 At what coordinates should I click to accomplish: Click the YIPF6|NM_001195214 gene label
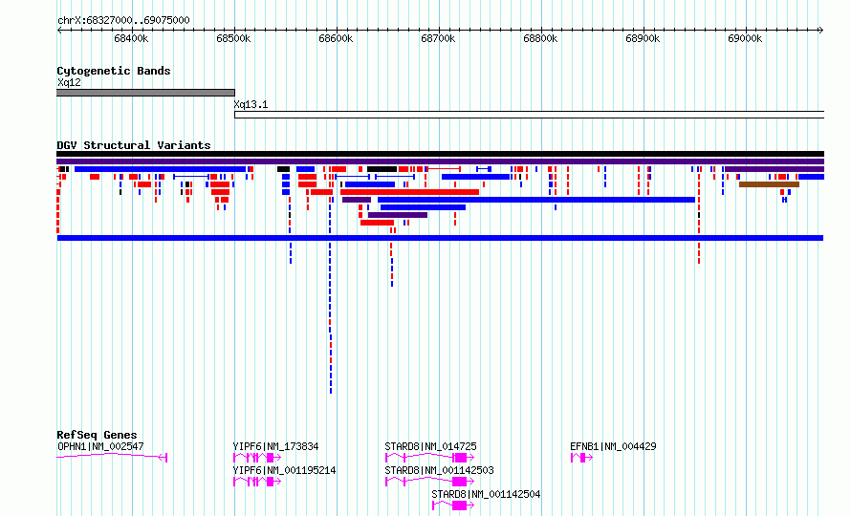(284, 470)
